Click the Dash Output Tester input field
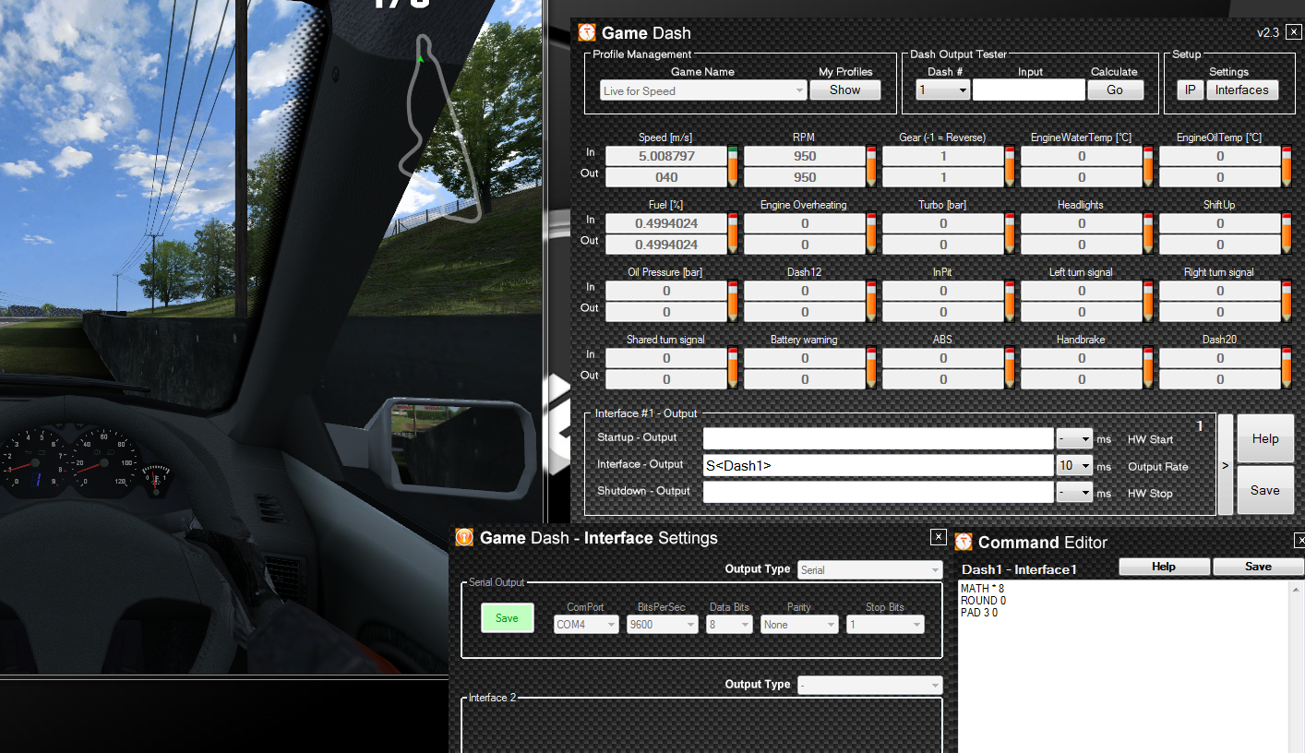1305x753 pixels. (x=1028, y=90)
